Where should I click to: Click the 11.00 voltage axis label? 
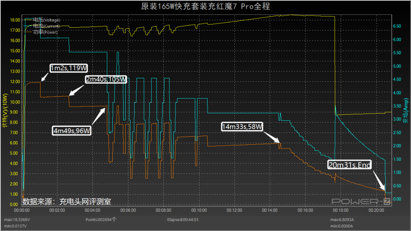(15, 92)
